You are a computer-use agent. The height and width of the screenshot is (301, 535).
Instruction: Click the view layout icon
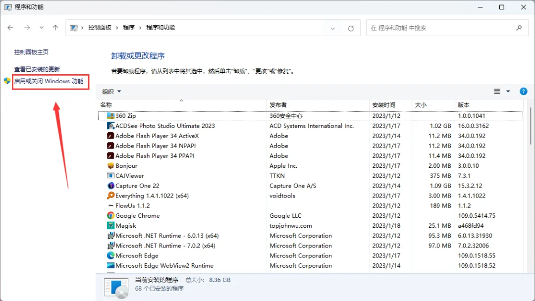[497, 92]
